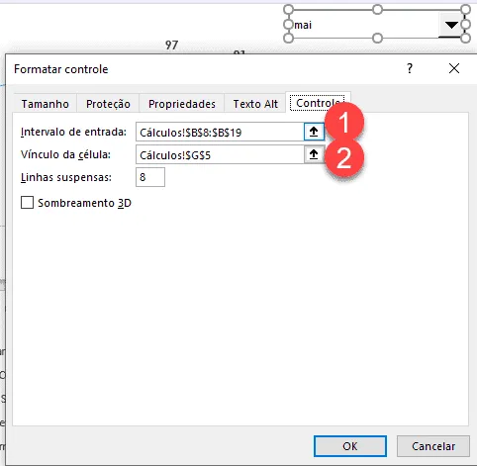
Task: Go to the Propriedades tab
Action: (x=182, y=104)
